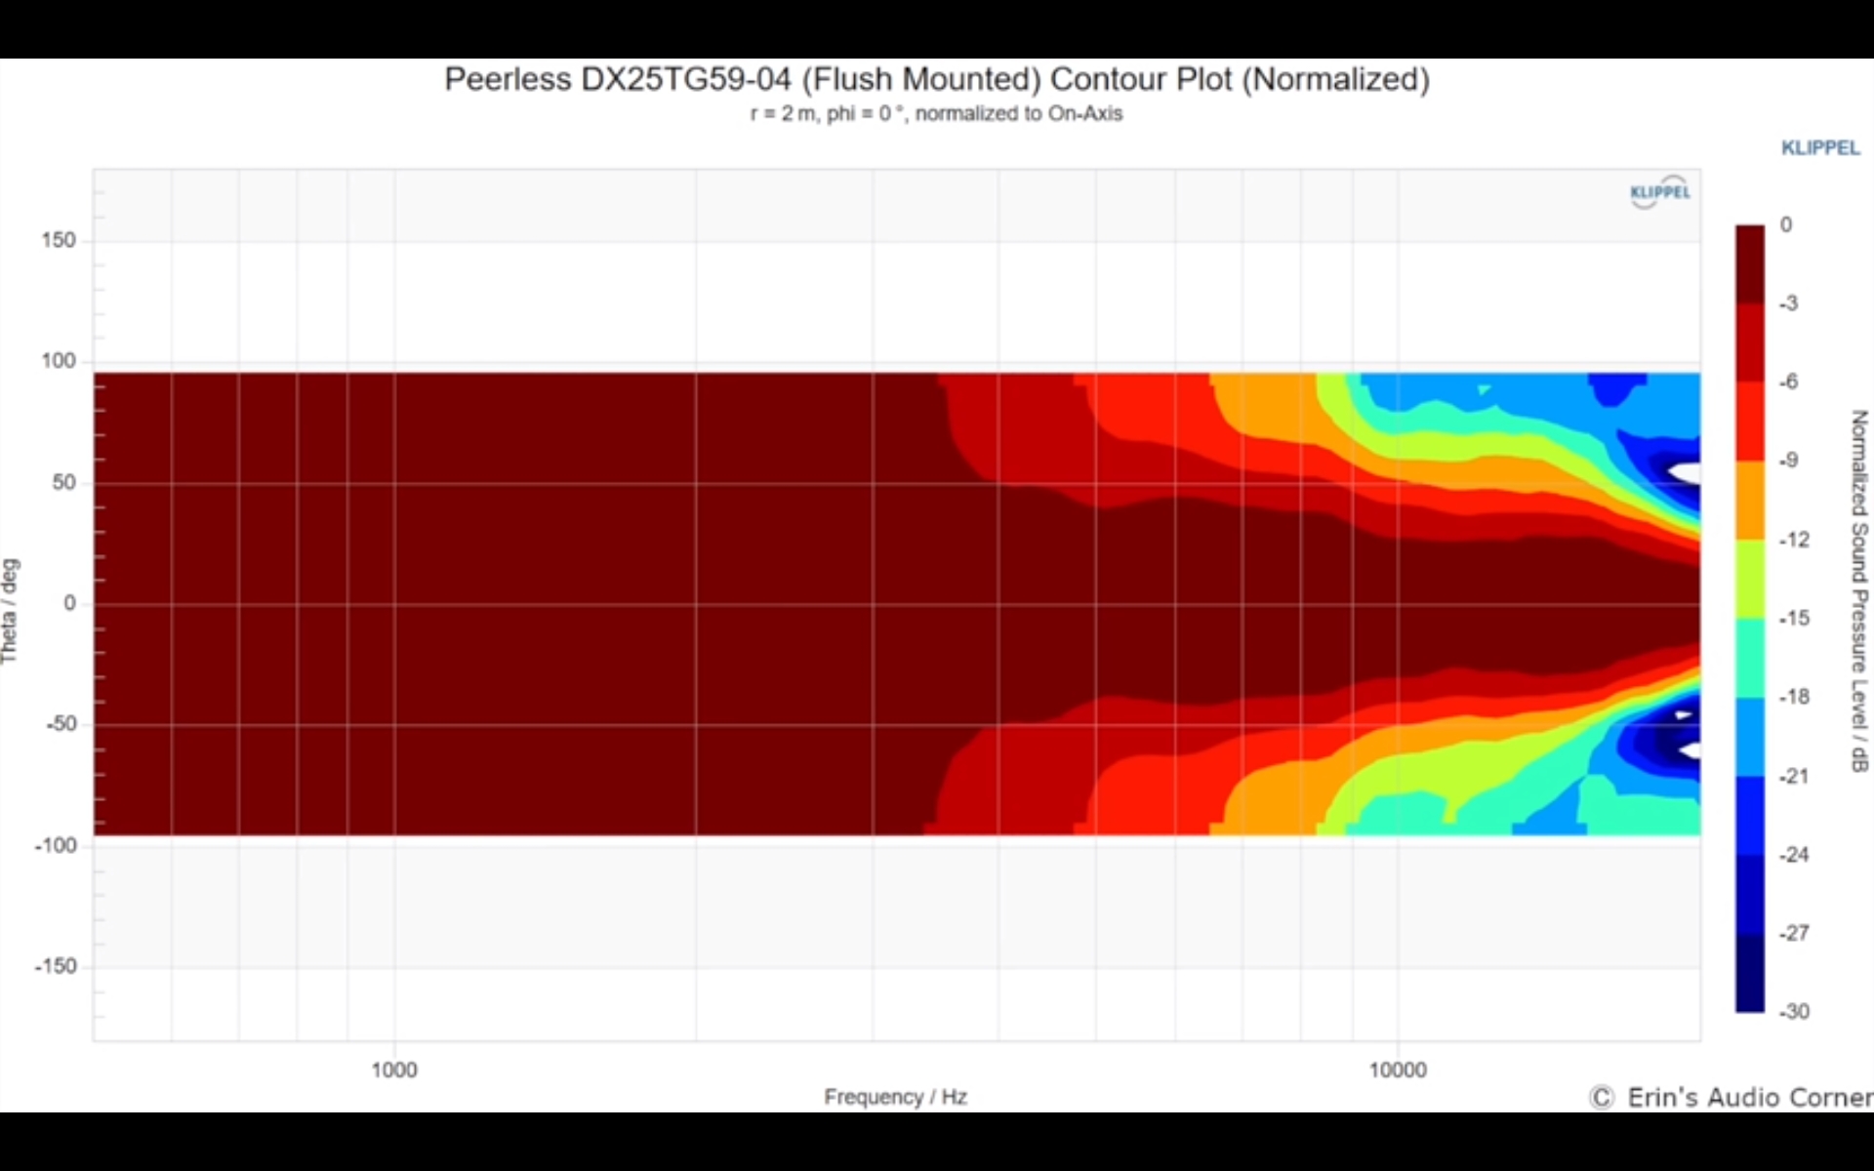Click the 'Normalized Sound Pressure Level / dB' label

click(1858, 590)
